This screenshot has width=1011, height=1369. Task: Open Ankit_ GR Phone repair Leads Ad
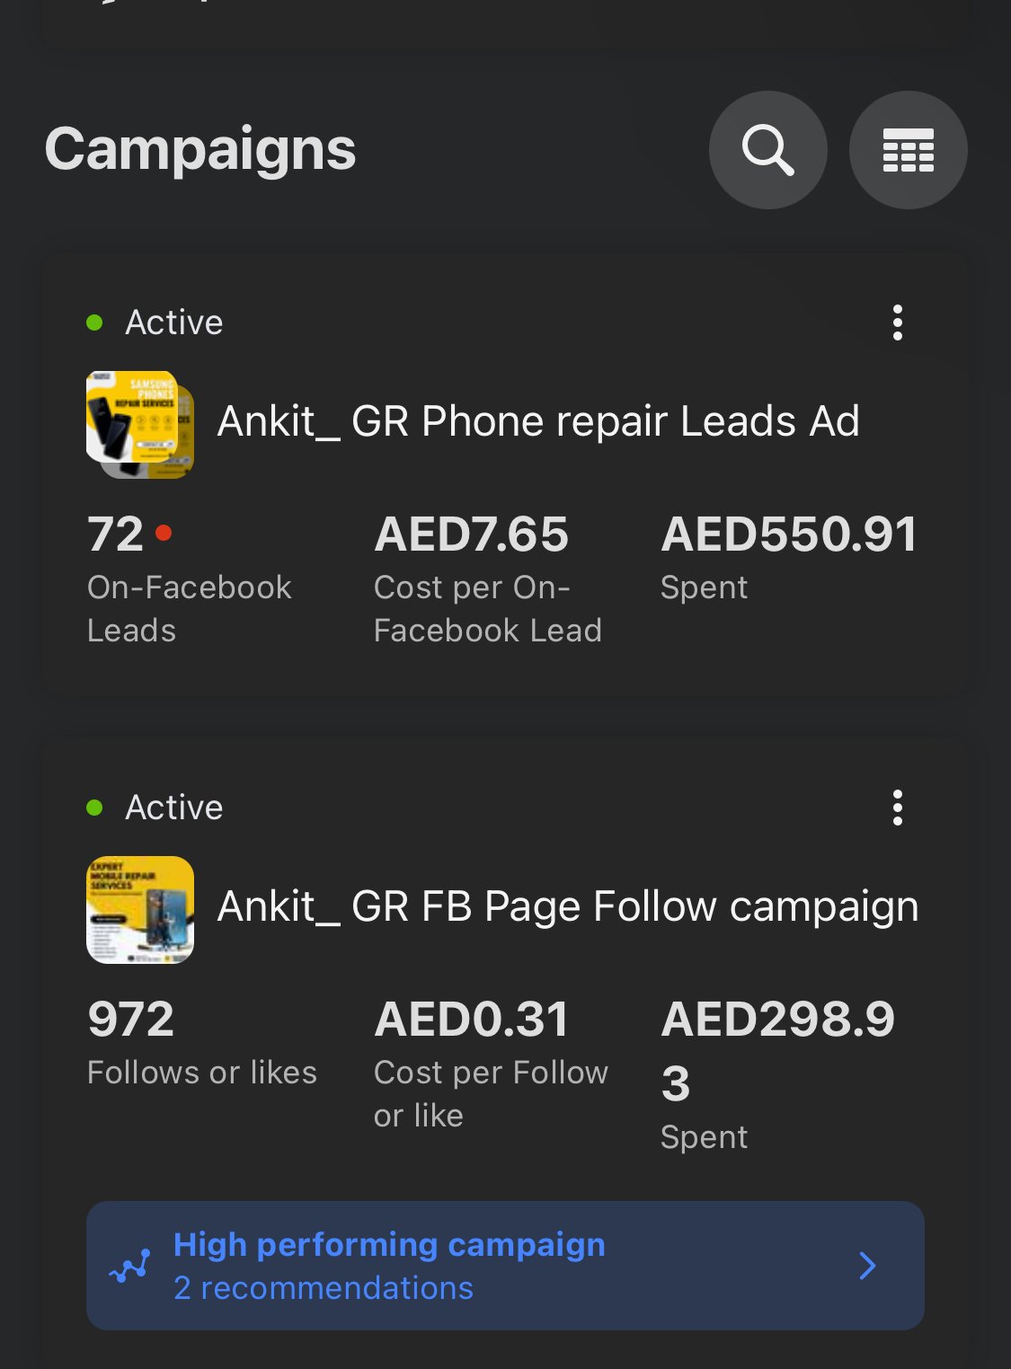tap(538, 421)
